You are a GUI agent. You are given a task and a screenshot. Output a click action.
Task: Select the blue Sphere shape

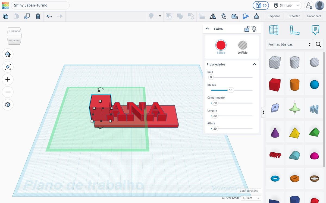(x=314, y=85)
